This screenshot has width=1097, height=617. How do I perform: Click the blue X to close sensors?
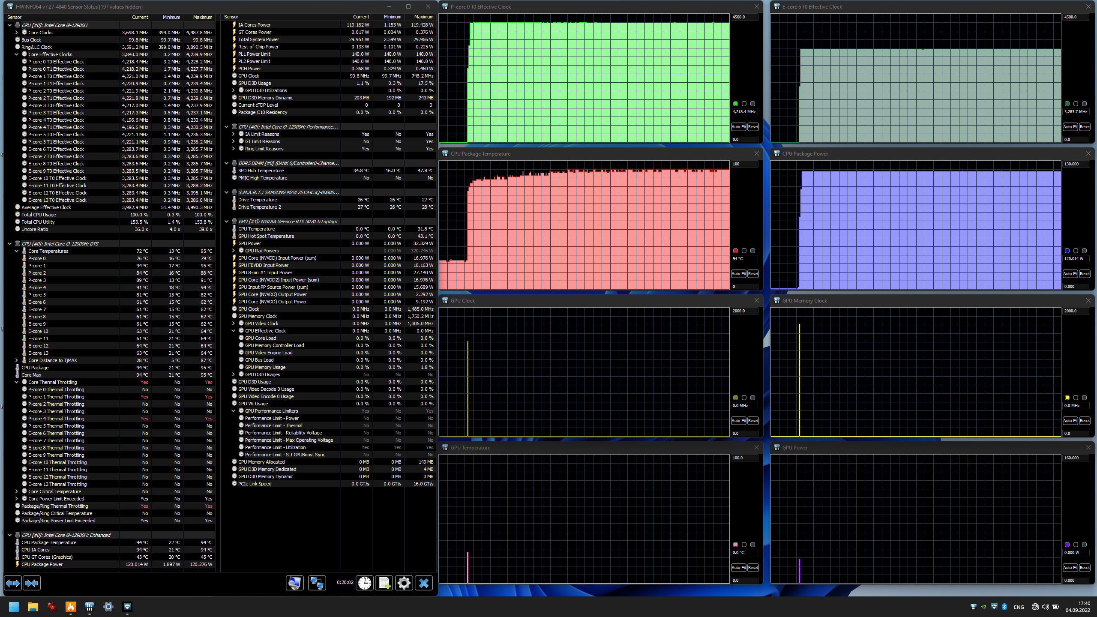(x=423, y=583)
